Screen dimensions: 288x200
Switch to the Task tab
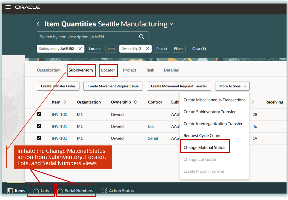point(150,70)
